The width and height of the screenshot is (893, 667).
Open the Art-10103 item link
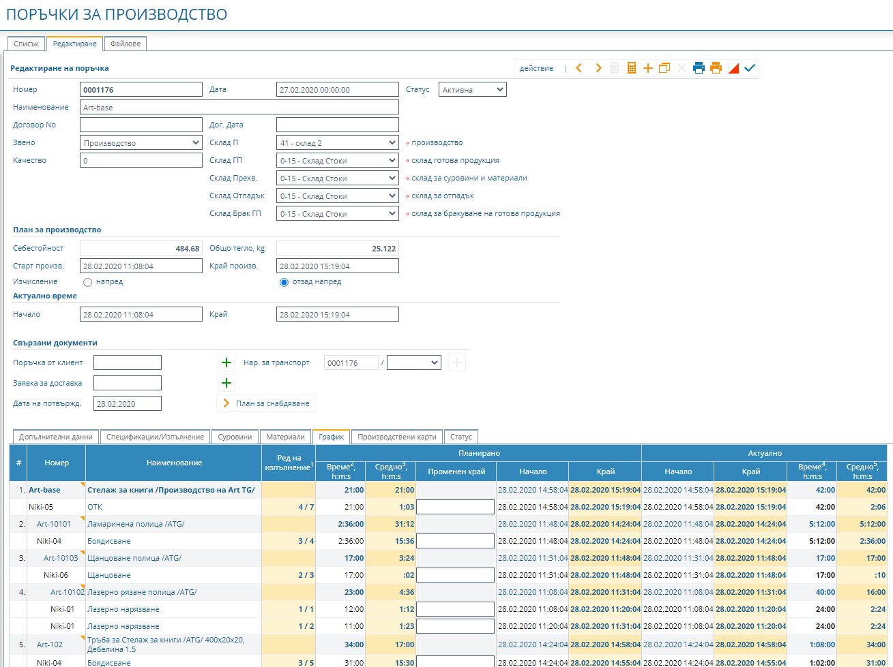[x=61, y=558]
